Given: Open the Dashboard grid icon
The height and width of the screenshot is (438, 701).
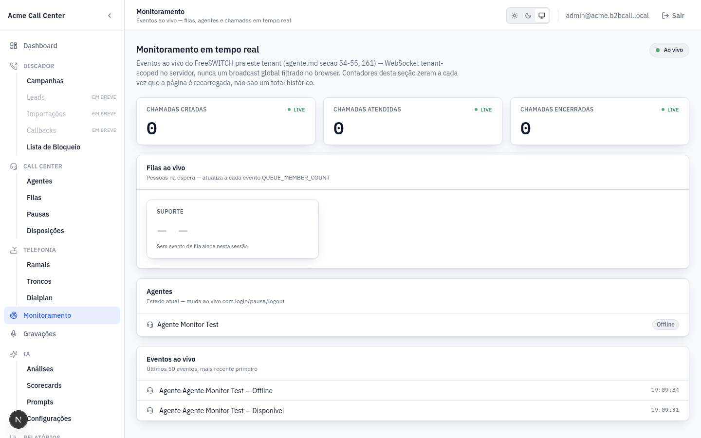Looking at the screenshot, I should point(14,46).
